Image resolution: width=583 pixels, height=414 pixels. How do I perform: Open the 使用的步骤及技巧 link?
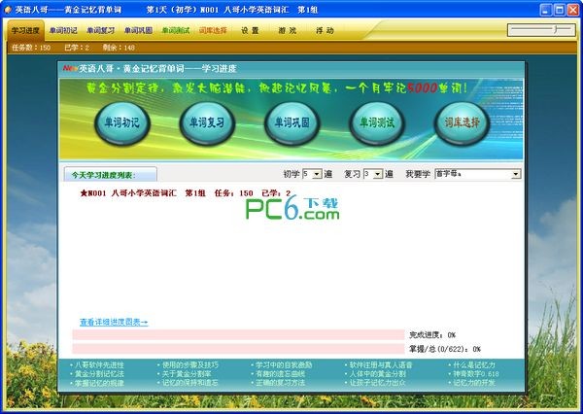pos(190,365)
